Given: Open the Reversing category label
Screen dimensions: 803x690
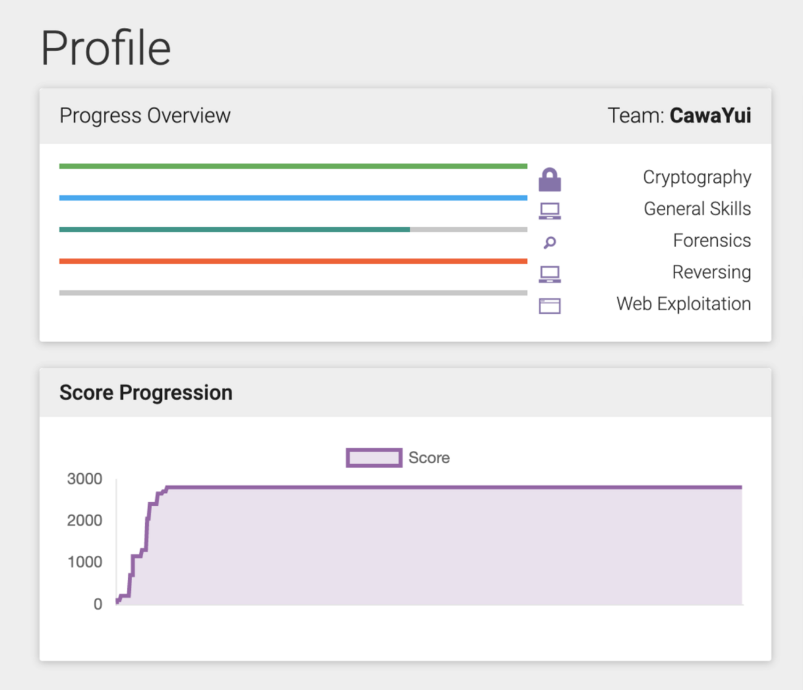Looking at the screenshot, I should [x=711, y=272].
